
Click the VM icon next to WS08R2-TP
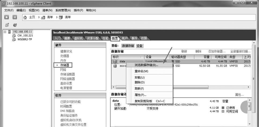[x=14, y=40]
